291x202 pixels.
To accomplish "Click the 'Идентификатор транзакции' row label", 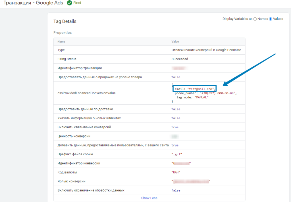I will click(x=80, y=68).
